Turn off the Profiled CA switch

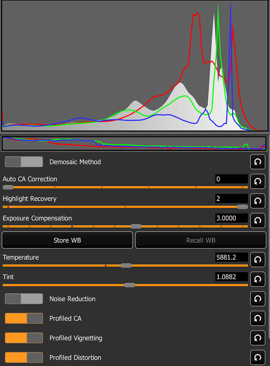tap(24, 318)
